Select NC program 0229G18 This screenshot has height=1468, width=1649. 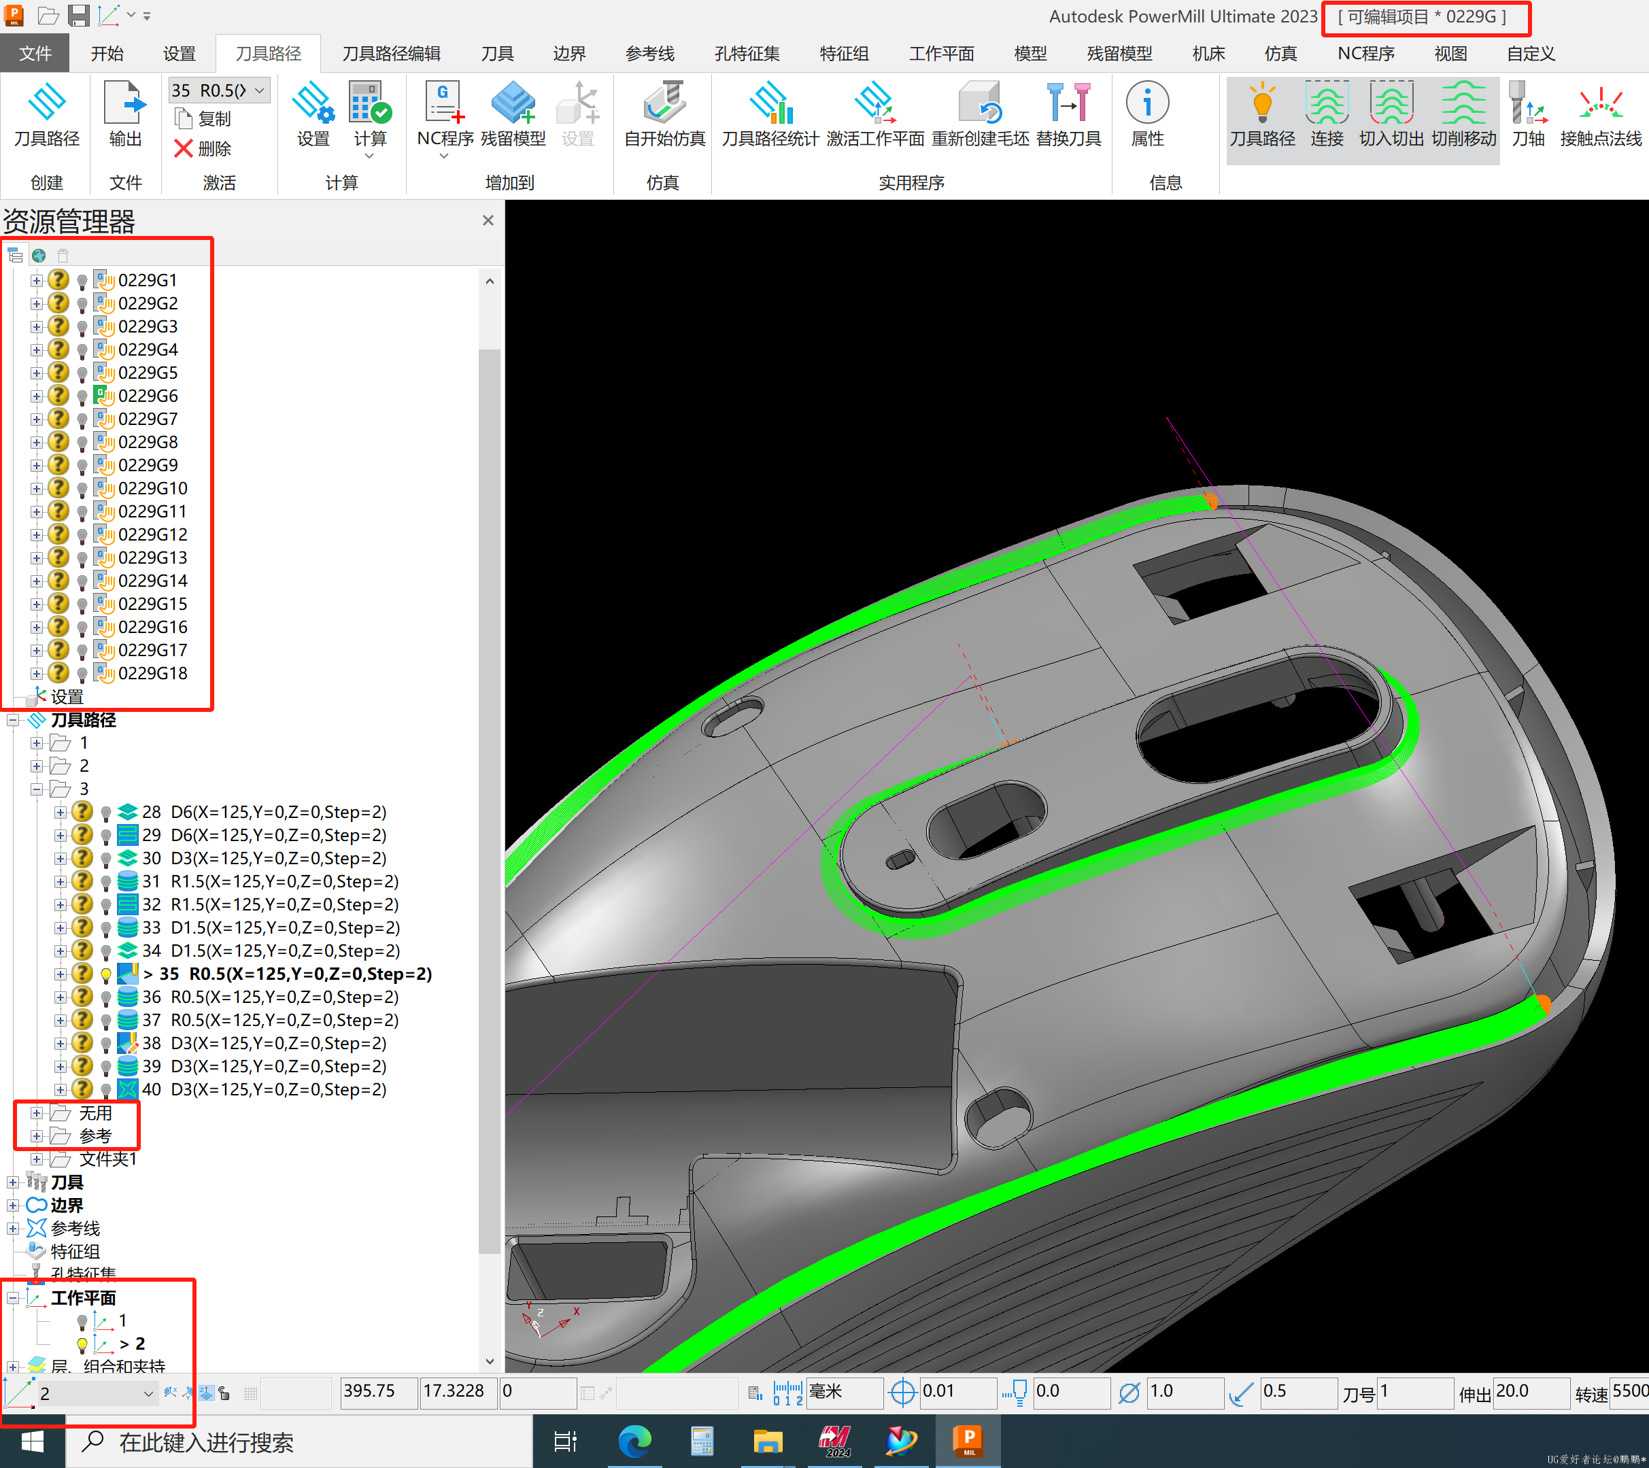coord(152,674)
